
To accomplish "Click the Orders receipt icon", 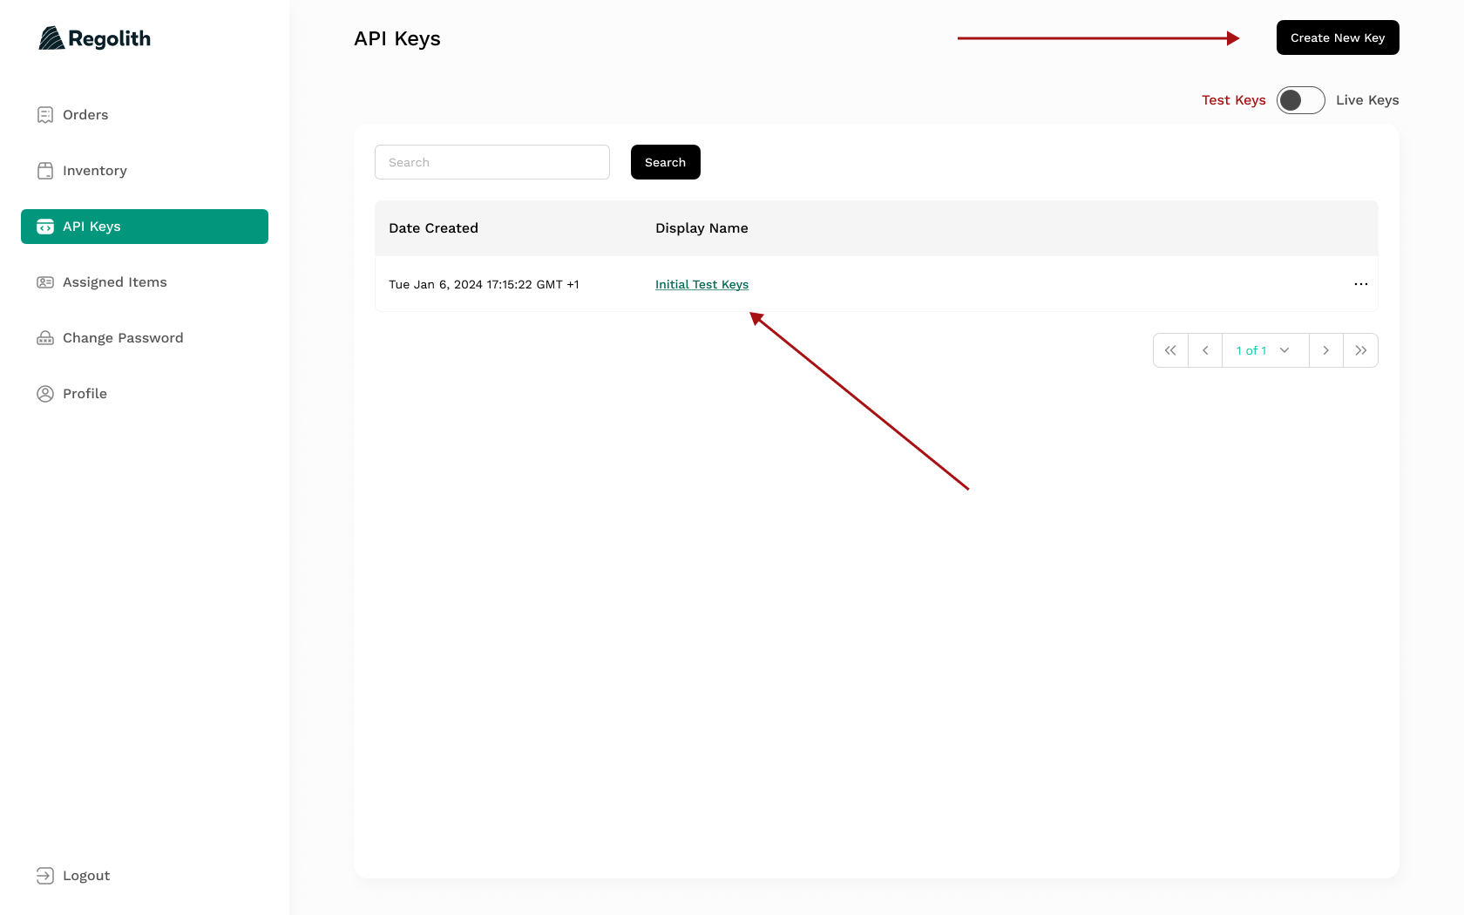I will (x=45, y=115).
